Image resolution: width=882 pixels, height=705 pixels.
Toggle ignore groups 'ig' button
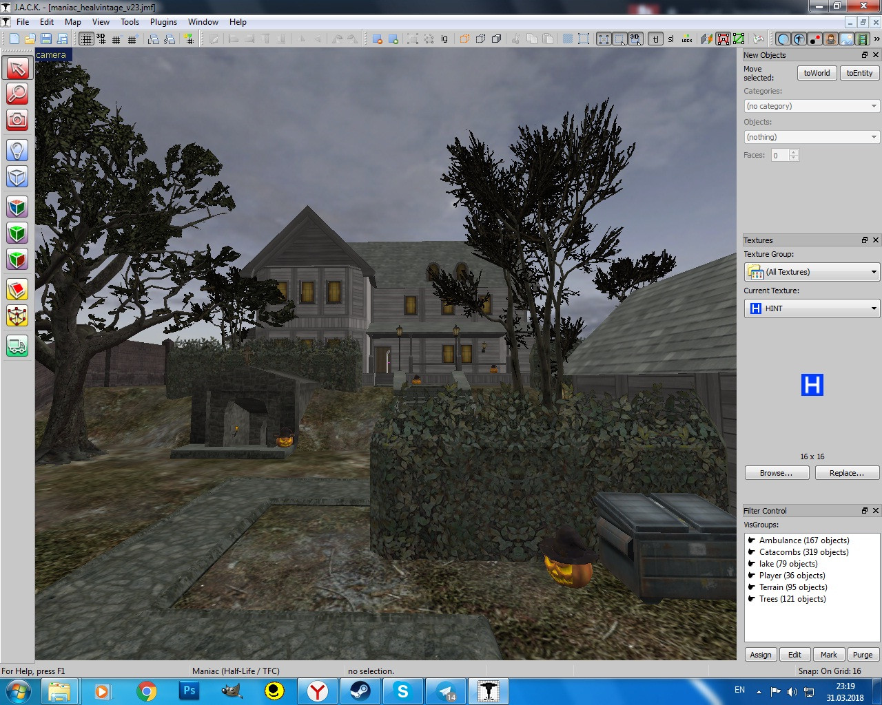(444, 39)
